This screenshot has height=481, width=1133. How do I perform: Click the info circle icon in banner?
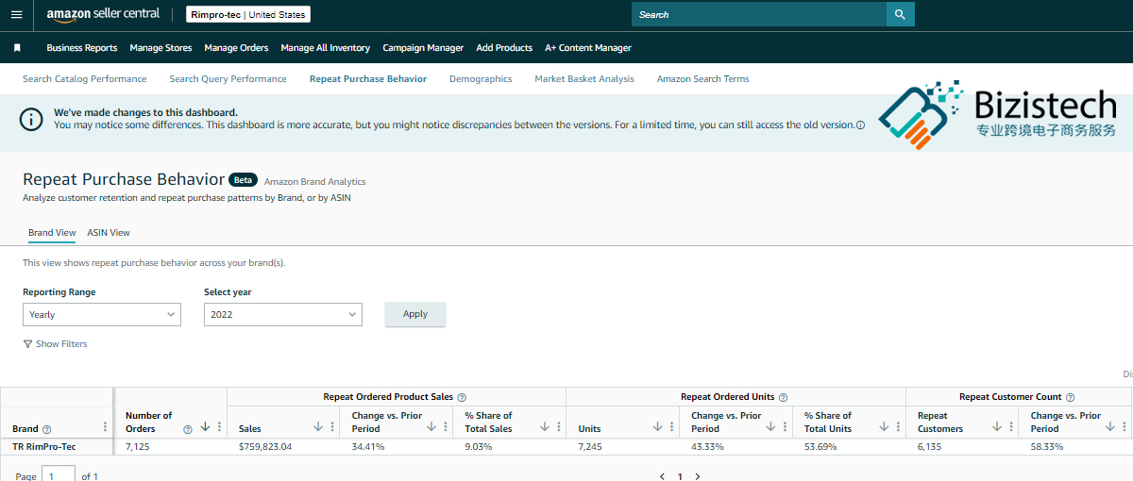(x=32, y=119)
